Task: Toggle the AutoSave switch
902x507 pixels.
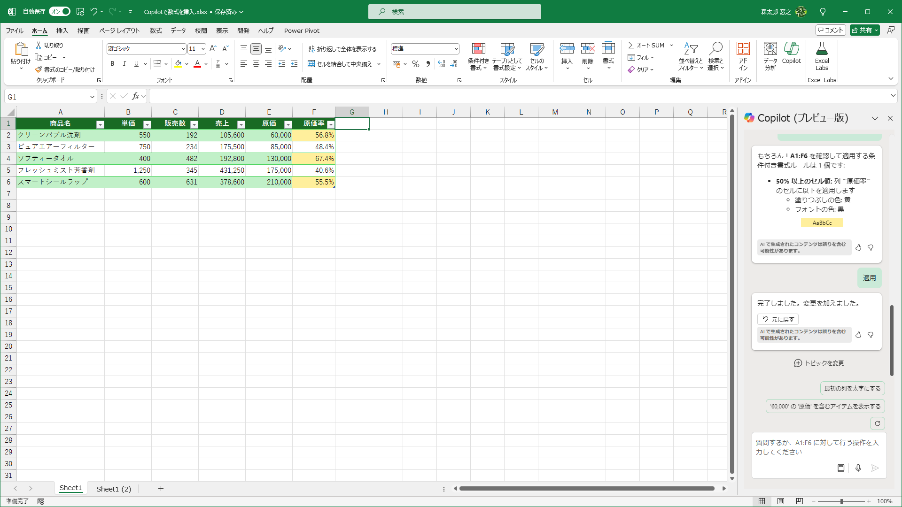Action: pyautogui.click(x=60, y=11)
